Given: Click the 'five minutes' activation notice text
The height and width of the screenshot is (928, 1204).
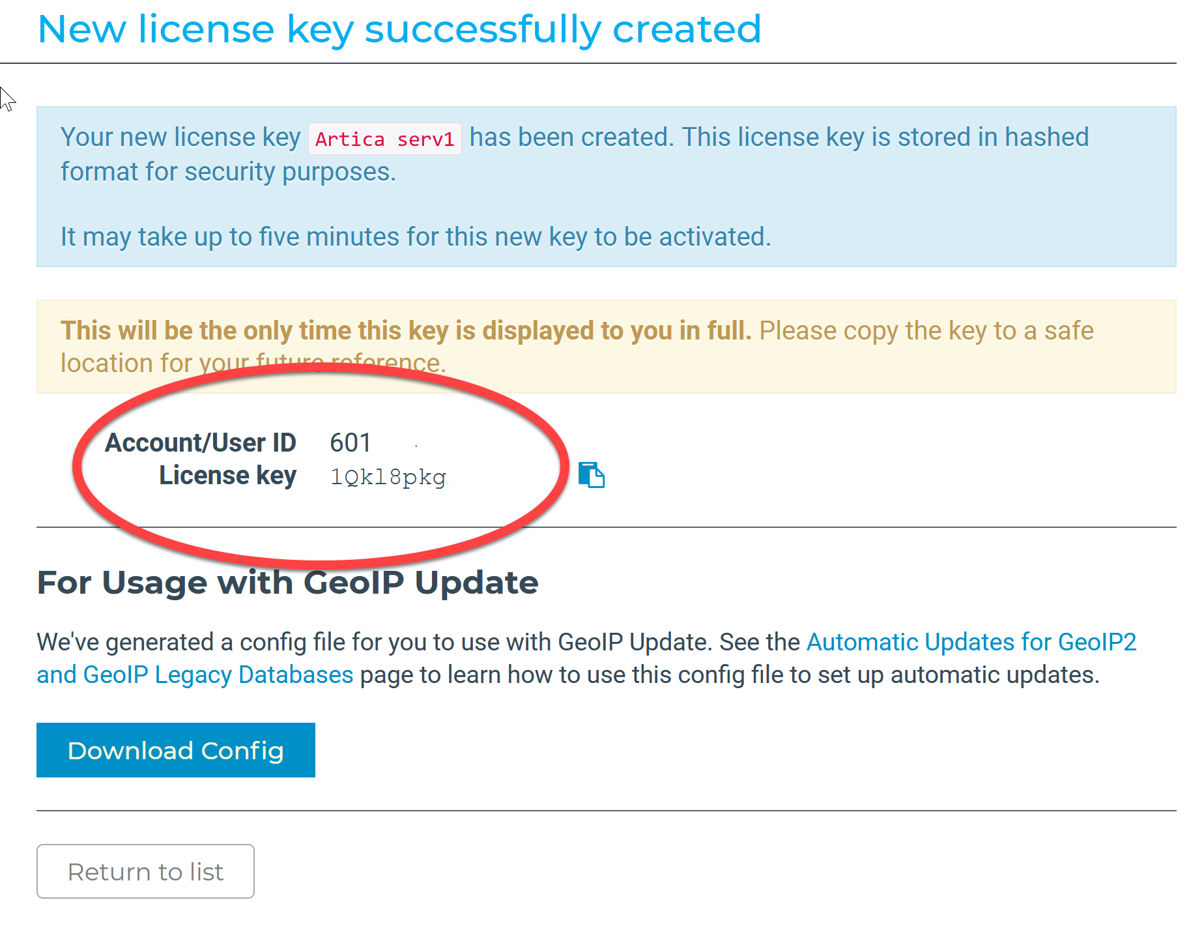Looking at the screenshot, I should 416,237.
